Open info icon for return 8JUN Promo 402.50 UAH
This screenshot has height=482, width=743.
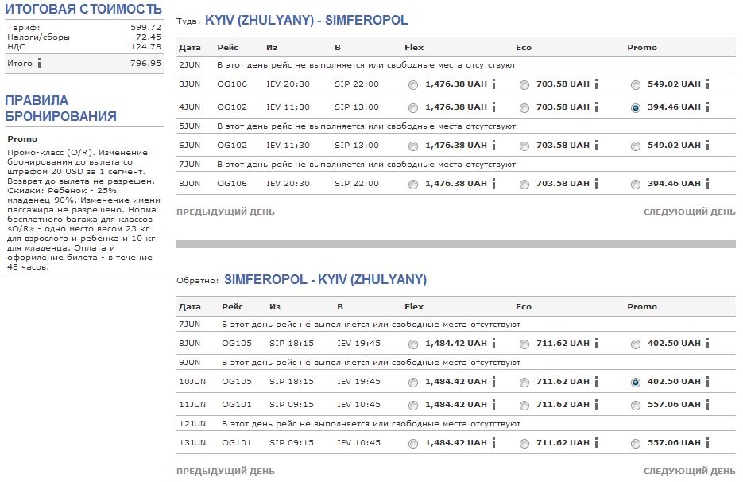[x=707, y=343]
